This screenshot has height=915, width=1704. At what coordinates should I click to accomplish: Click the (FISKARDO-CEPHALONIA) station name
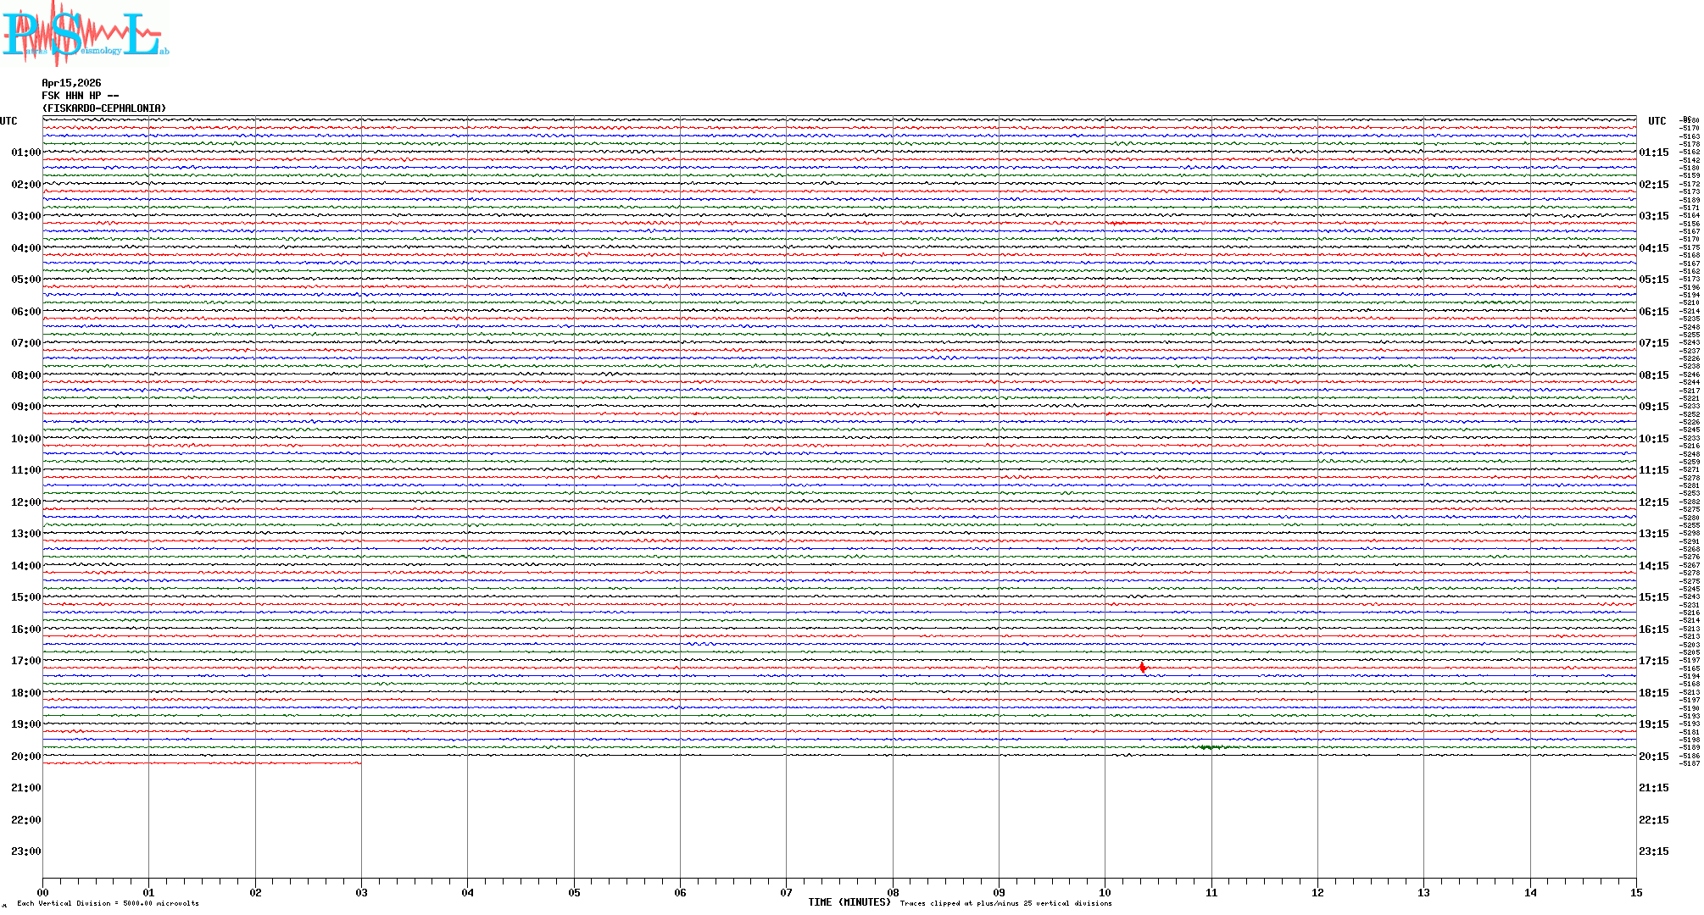tap(104, 108)
